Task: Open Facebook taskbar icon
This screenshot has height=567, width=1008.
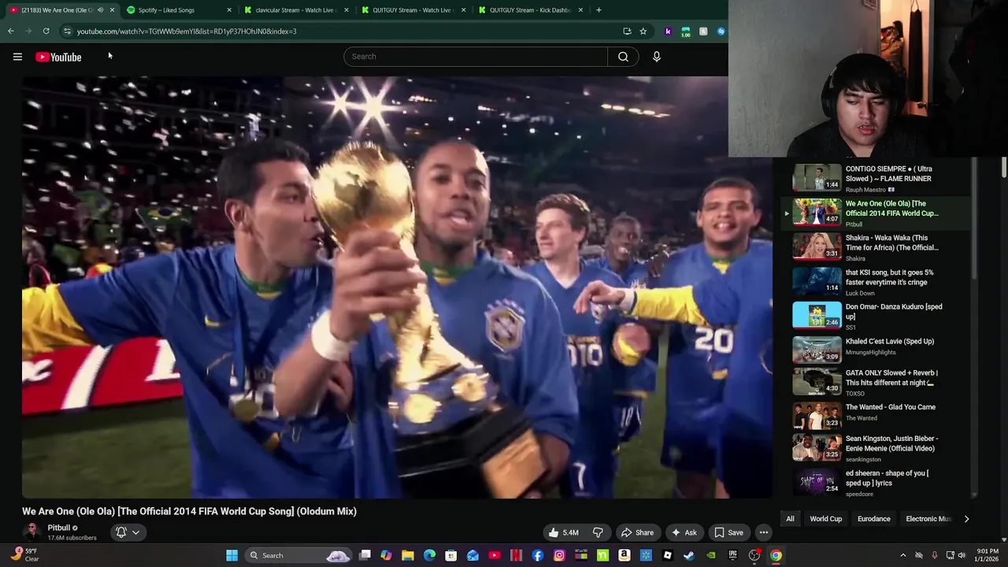Action: [538, 555]
